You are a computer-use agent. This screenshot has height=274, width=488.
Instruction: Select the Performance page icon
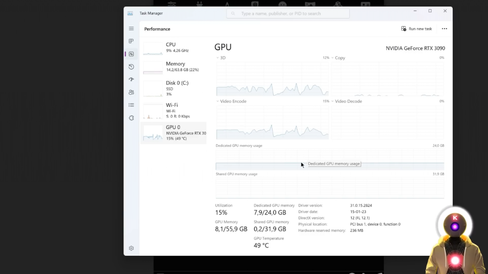click(132, 54)
